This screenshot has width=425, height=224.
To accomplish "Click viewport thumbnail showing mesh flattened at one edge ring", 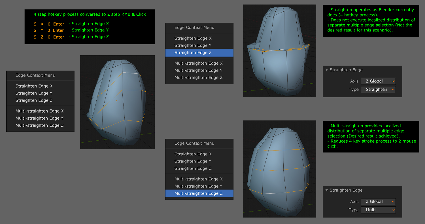I will pyautogui.click(x=280, y=51).
